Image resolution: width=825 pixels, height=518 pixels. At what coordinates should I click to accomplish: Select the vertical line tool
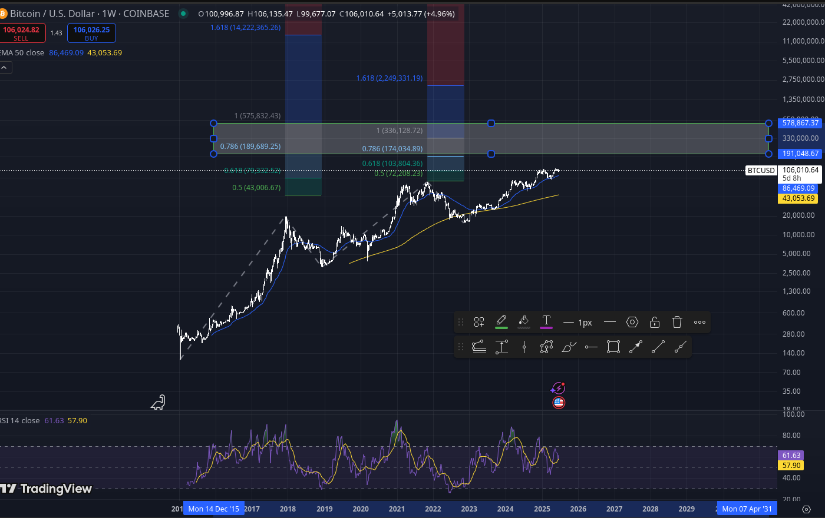coord(524,347)
